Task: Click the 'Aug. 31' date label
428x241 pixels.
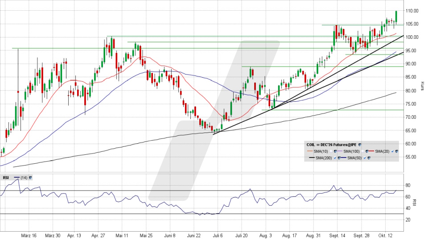Action: click(x=313, y=236)
